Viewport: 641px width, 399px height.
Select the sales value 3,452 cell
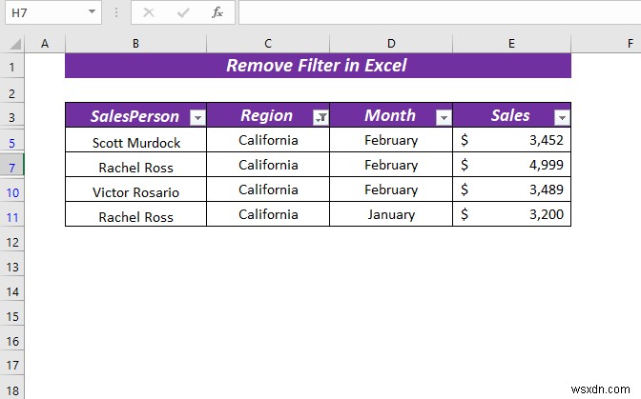(512, 140)
